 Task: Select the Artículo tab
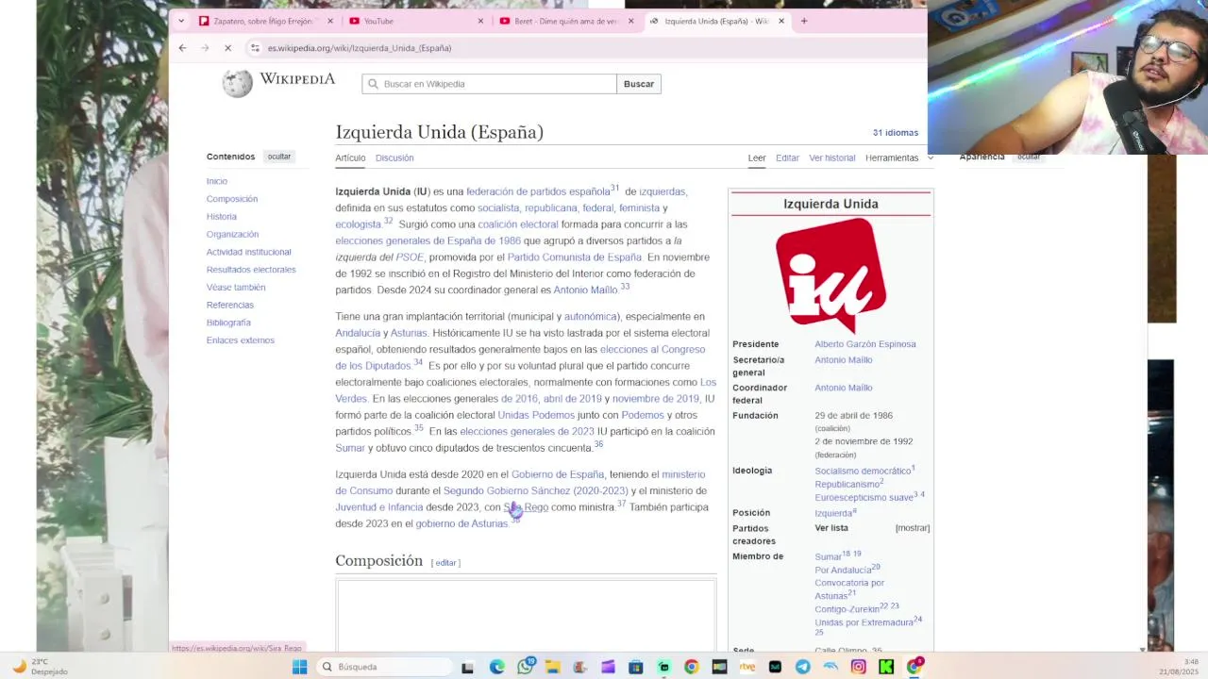click(350, 157)
